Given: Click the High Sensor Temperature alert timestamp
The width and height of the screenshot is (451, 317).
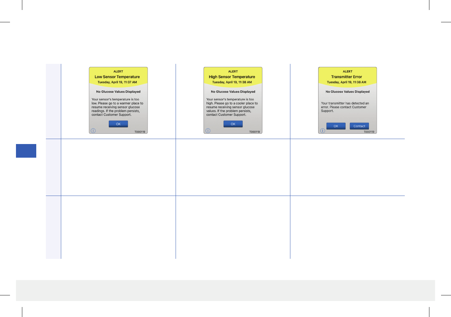Looking at the screenshot, I should pos(232,82).
